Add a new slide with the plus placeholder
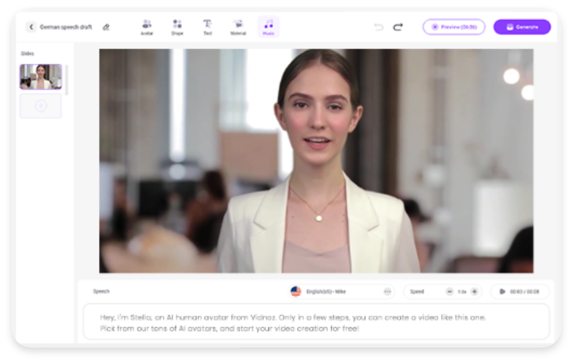Viewport: 573px width, 363px height. [x=41, y=106]
